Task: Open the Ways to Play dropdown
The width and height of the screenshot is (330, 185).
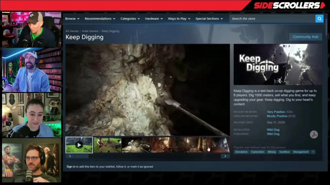Action: [x=179, y=18]
